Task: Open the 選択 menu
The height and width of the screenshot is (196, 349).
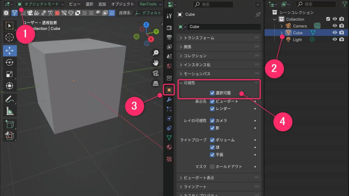Action: tap(90, 4)
